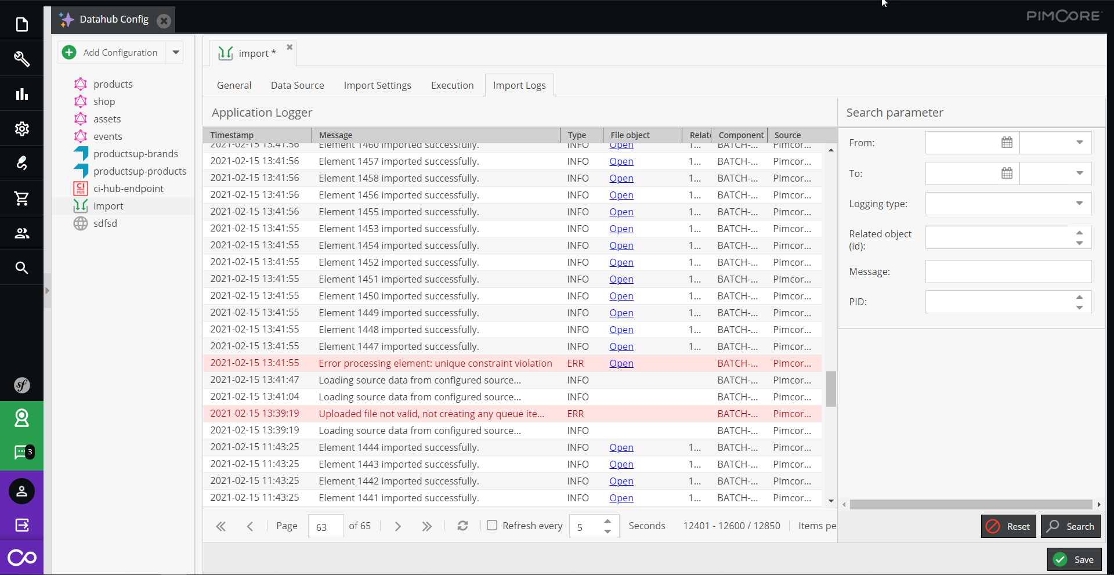Enable the Refresh every checkbox
The height and width of the screenshot is (575, 1114).
click(492, 526)
